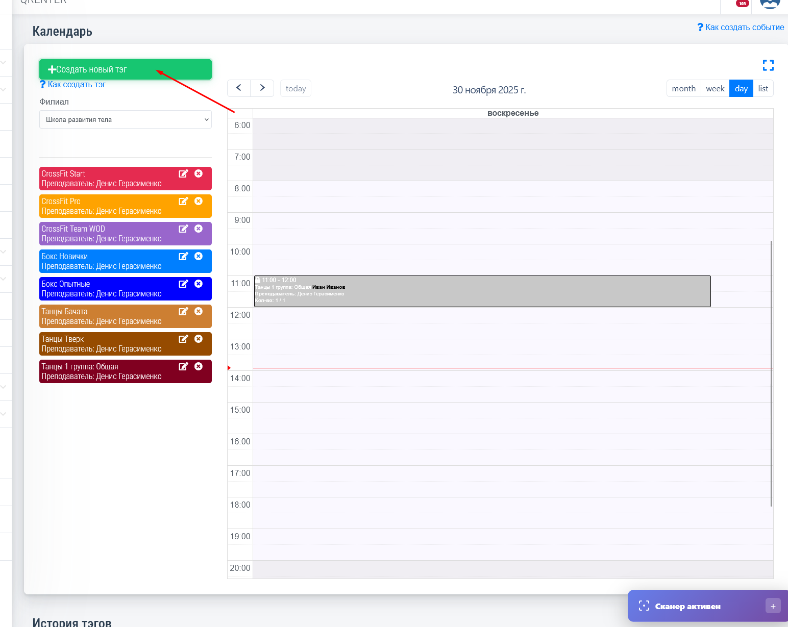Screen dimensions: 788x627
Task: Edit the CrossFit Team WOD tag
Action: [183, 229]
